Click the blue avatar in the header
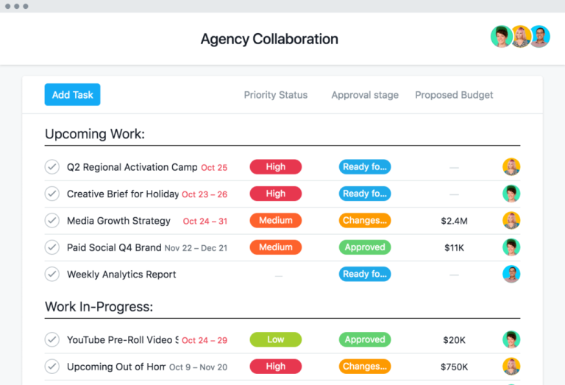 (x=539, y=36)
